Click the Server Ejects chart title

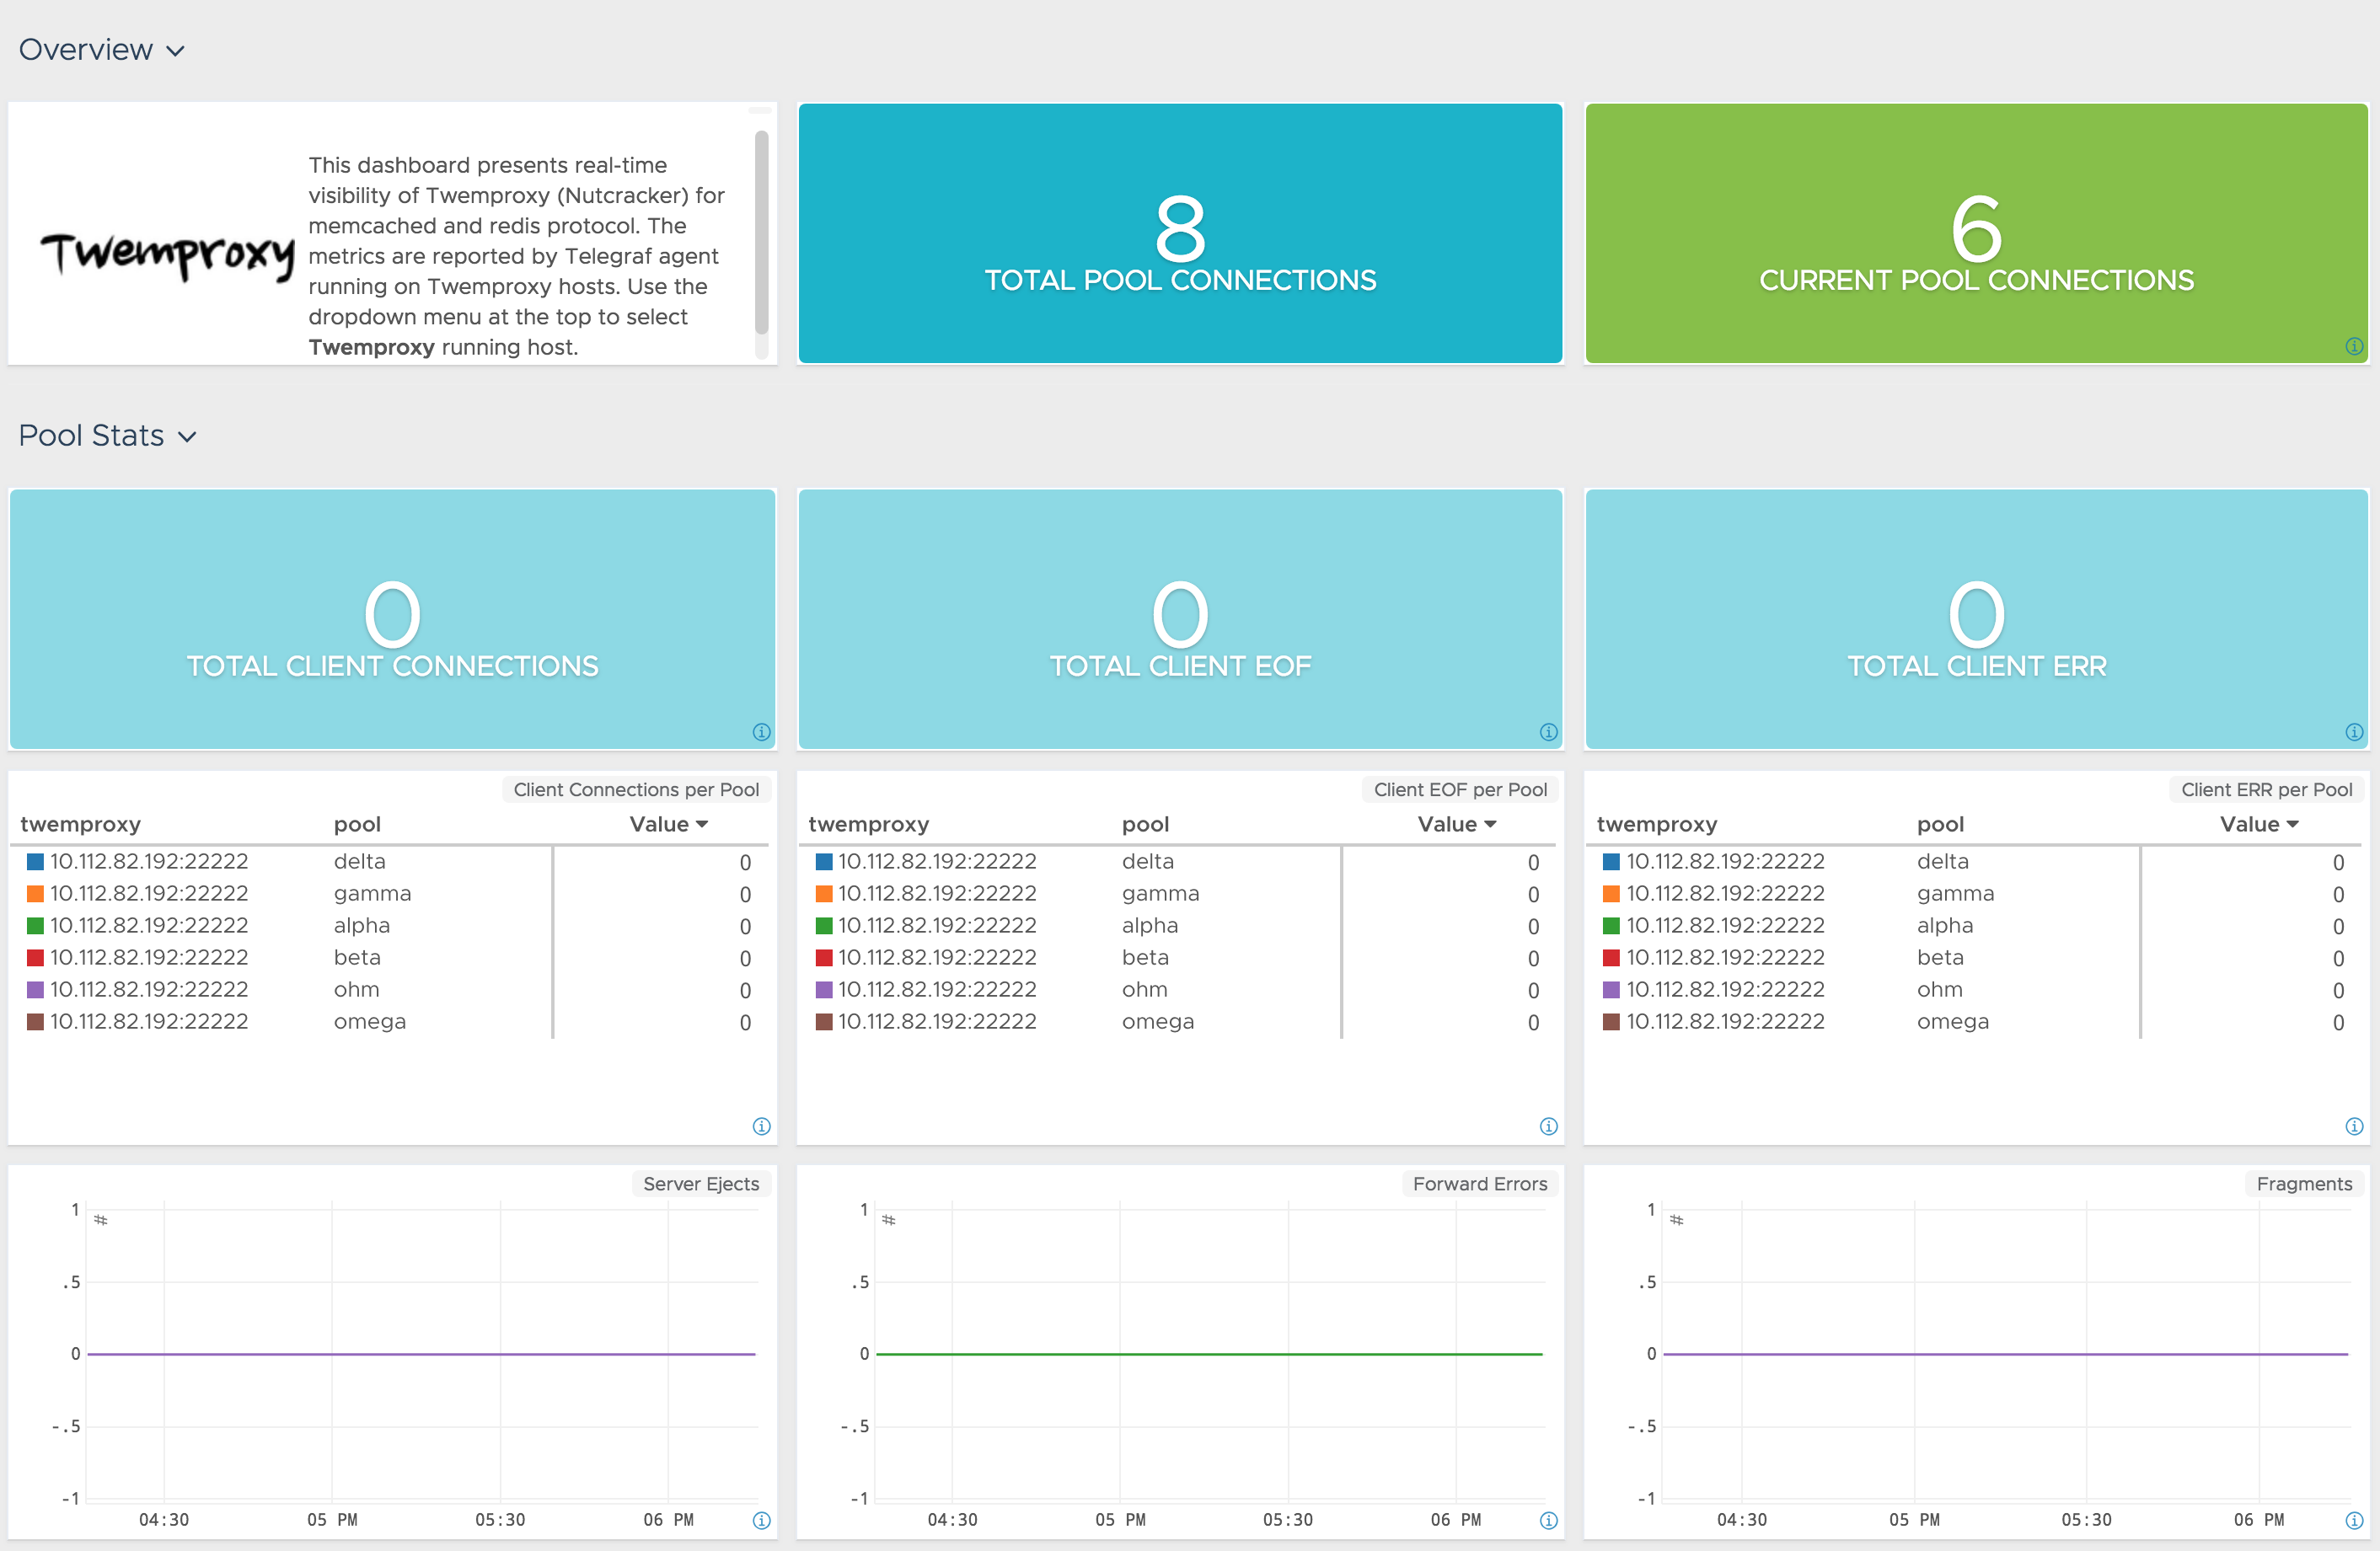click(701, 1183)
